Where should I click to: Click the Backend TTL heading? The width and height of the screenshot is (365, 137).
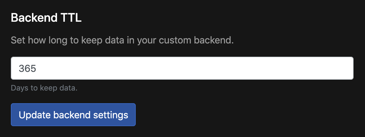point(46,18)
